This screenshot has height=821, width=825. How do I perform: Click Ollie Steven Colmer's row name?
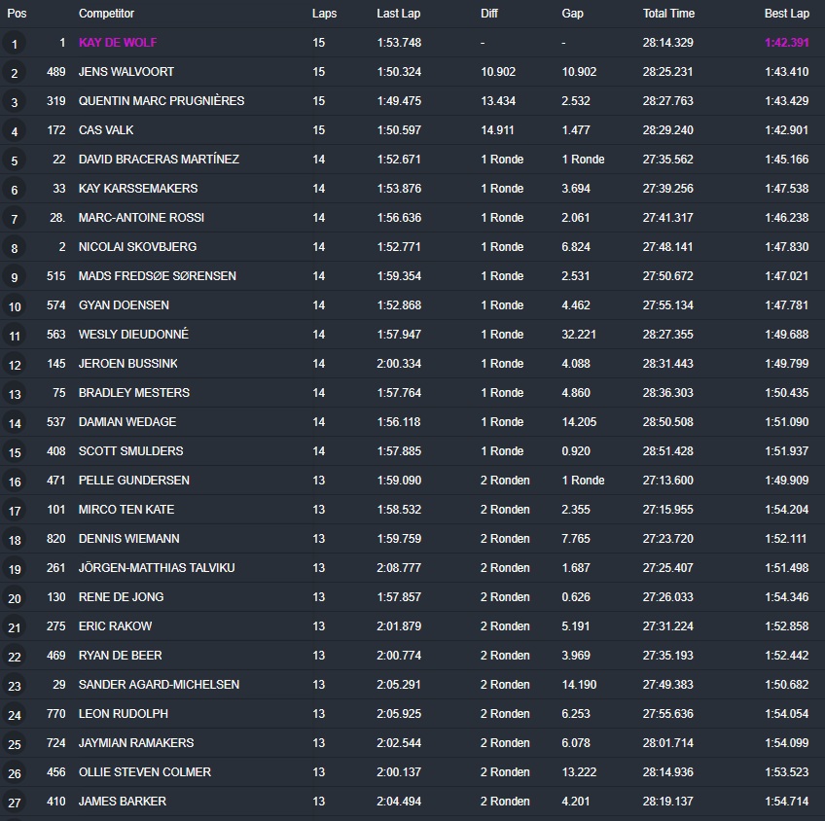click(144, 772)
